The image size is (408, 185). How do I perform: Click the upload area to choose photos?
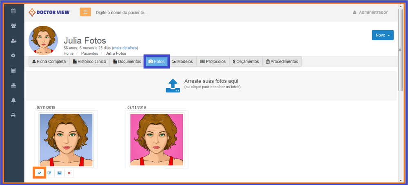pos(211,84)
